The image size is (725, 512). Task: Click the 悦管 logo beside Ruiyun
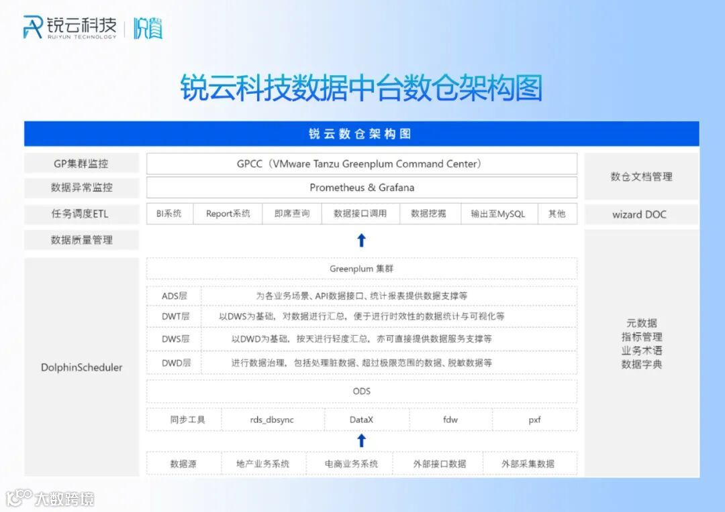coord(148,28)
